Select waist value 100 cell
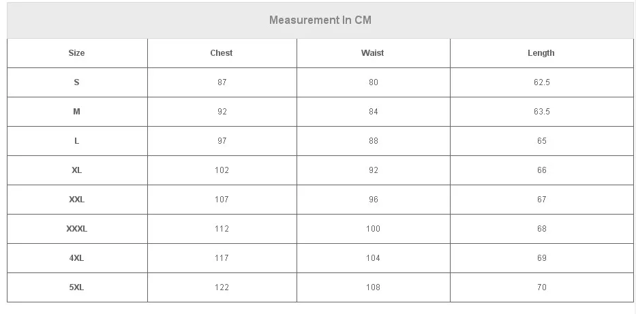The height and width of the screenshot is (314, 636). coord(373,228)
